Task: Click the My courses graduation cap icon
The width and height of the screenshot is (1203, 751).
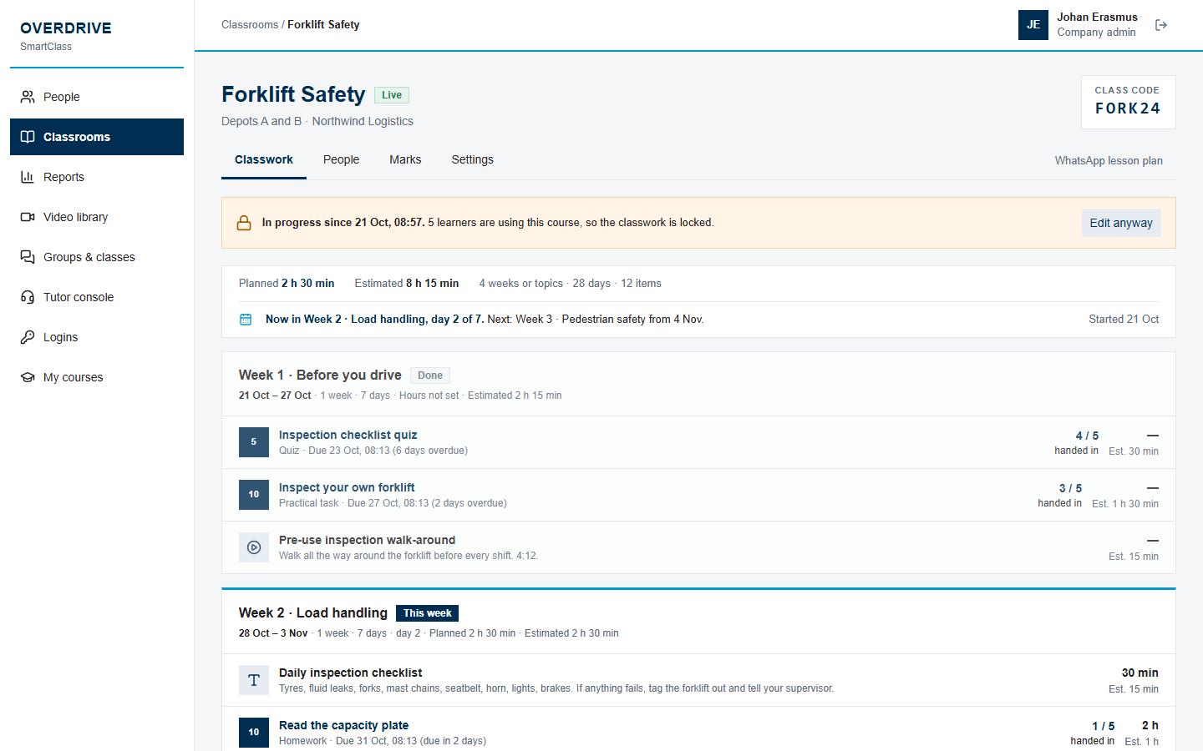Action: coord(28,377)
